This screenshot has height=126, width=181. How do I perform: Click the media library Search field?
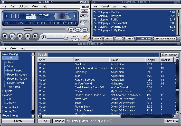tap(104, 55)
